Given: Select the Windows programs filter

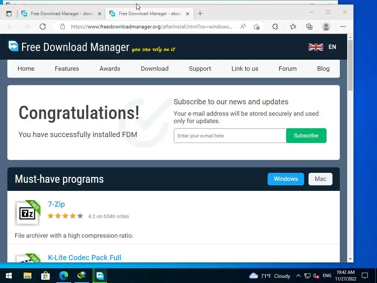Looking at the screenshot, I should point(286,179).
